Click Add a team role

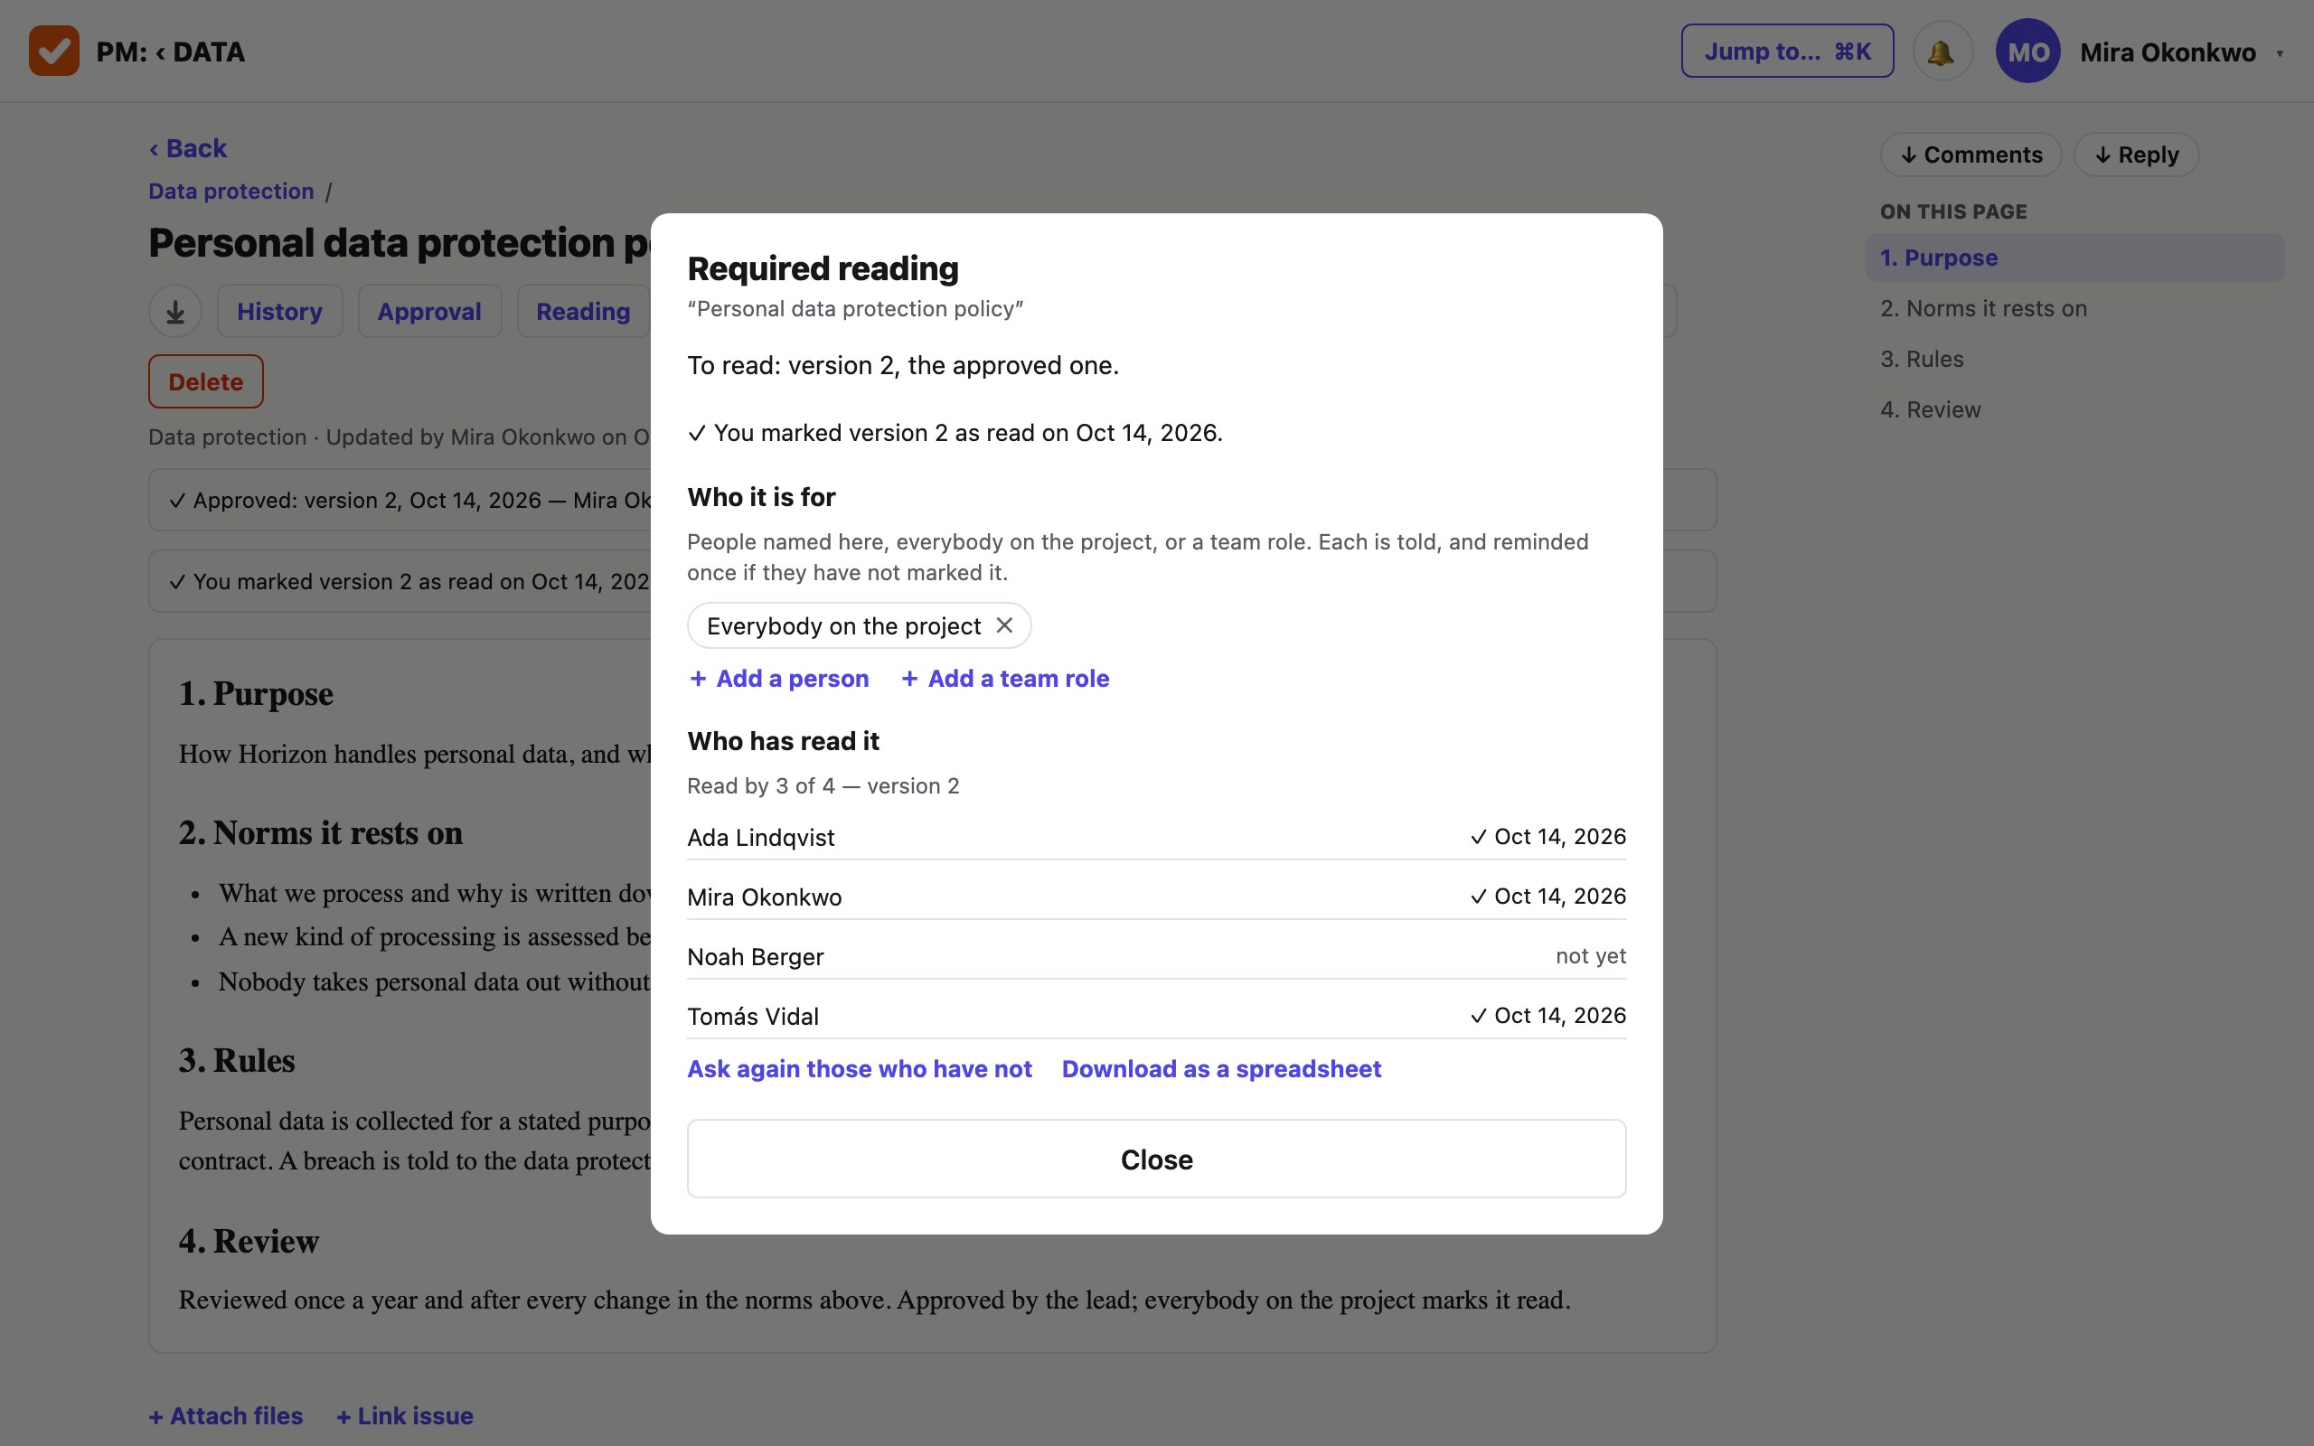1005,678
